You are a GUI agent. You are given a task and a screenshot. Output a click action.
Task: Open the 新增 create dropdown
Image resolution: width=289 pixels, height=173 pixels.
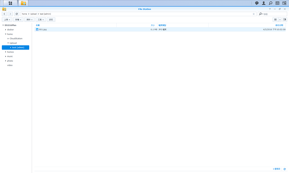18,20
